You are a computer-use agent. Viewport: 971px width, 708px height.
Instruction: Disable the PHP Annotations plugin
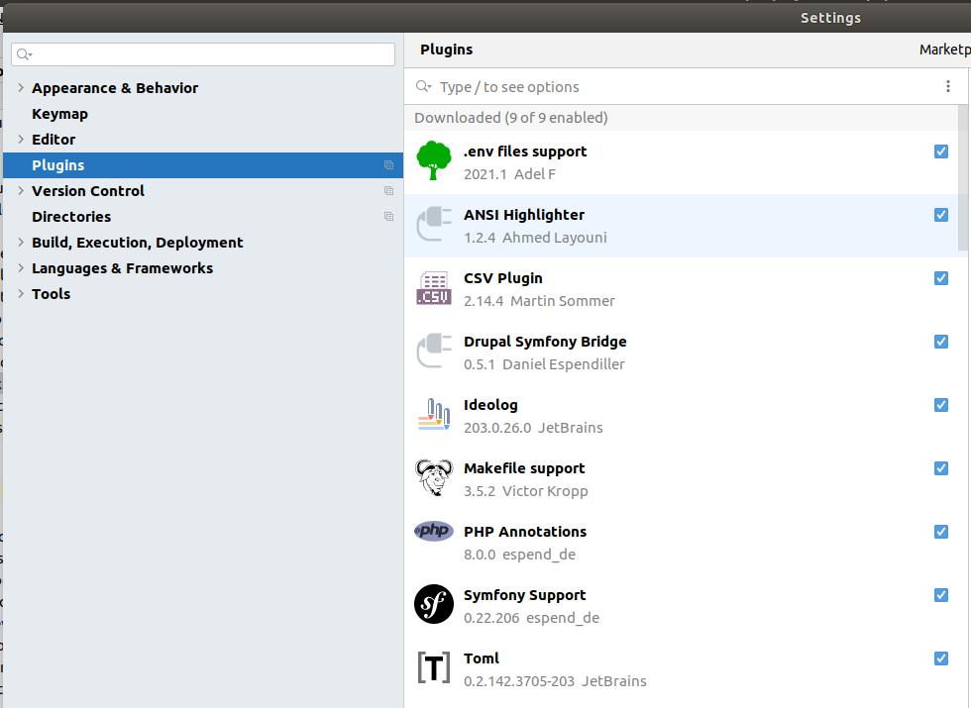point(941,532)
